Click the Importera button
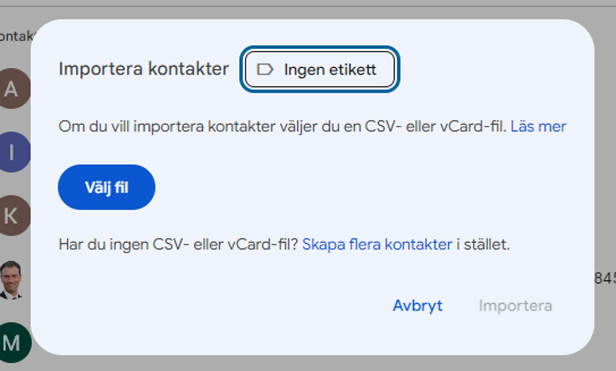The width and height of the screenshot is (616, 371). point(515,305)
